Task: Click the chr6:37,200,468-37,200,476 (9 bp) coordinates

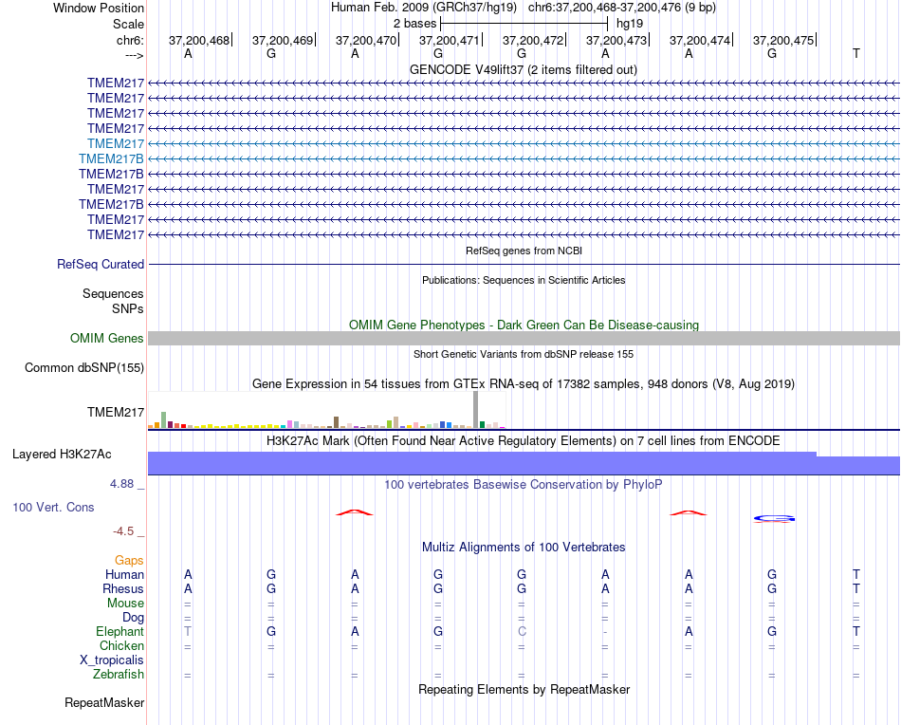Action: tap(622, 8)
